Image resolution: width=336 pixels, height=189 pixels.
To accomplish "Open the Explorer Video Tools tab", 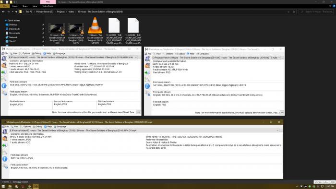I will pos(48,6).
